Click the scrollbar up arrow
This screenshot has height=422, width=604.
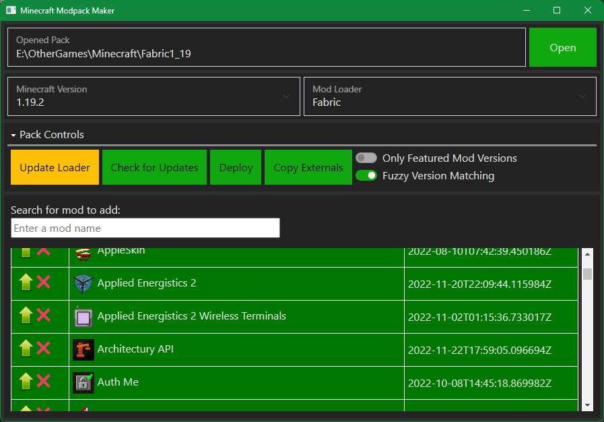[587, 254]
